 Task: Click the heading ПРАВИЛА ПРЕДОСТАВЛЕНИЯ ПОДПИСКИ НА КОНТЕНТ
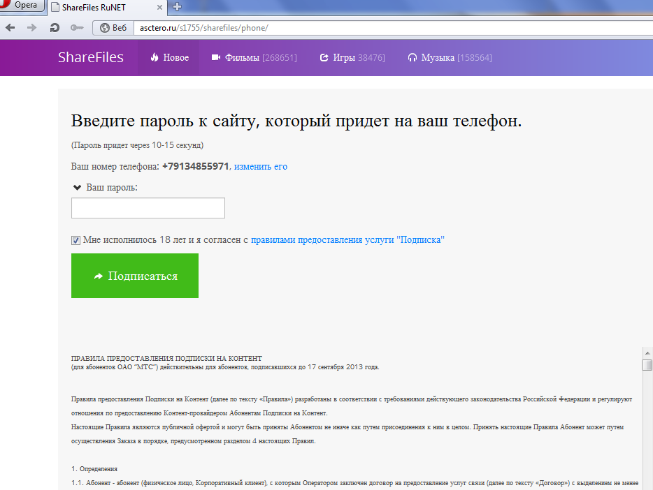(x=166, y=358)
